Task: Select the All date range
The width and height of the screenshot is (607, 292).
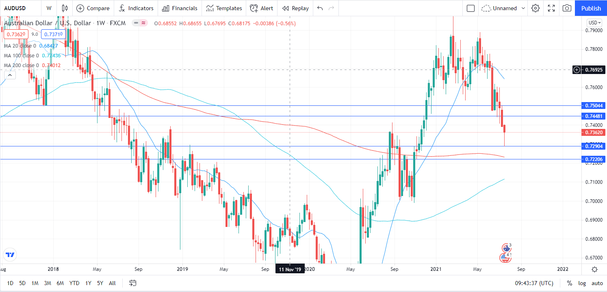Action: 112,283
